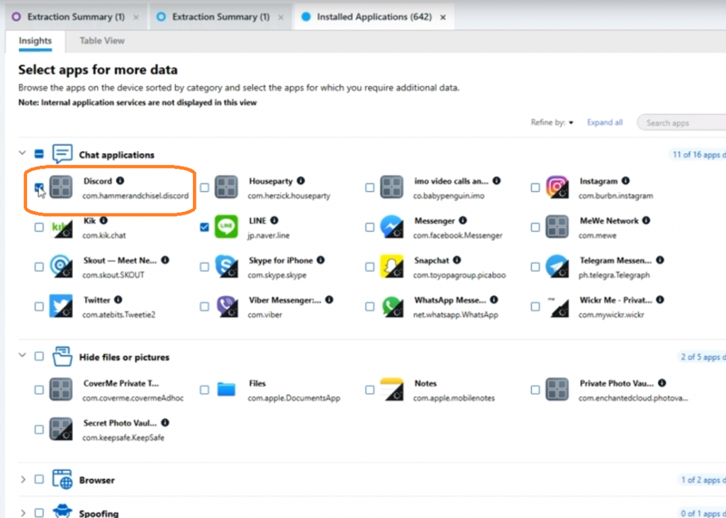Image resolution: width=726 pixels, height=518 pixels.
Task: Click com.toyopagroup.picaboo package text
Action: click(x=459, y=274)
